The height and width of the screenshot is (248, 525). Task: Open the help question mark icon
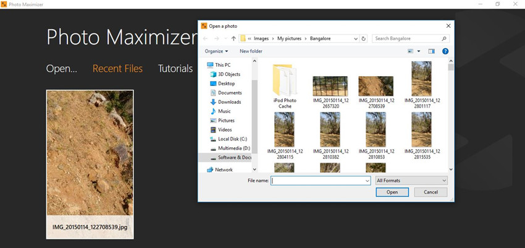(445, 51)
